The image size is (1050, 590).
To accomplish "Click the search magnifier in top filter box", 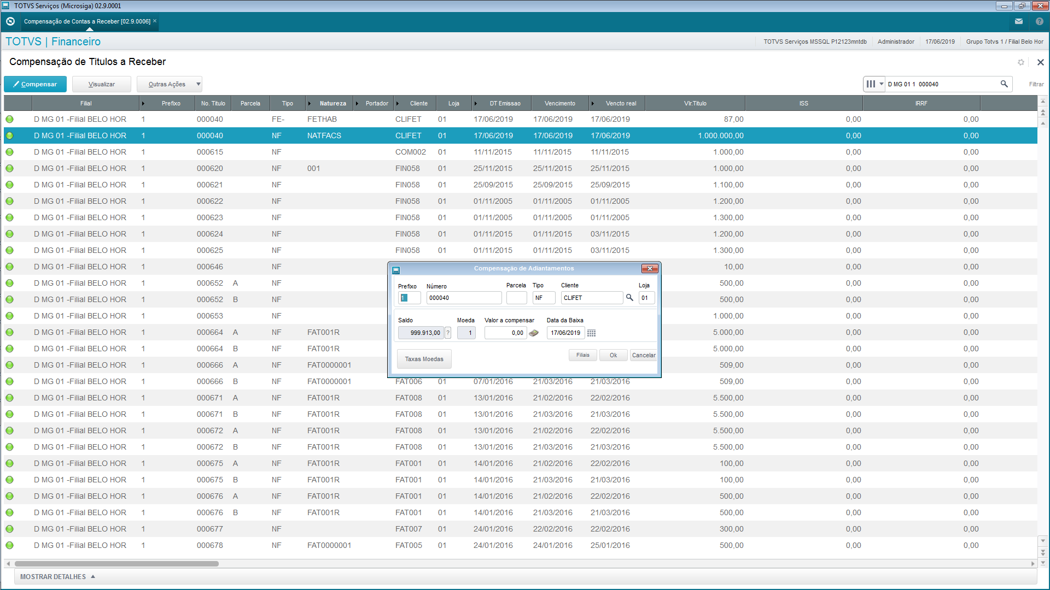I will point(1004,84).
